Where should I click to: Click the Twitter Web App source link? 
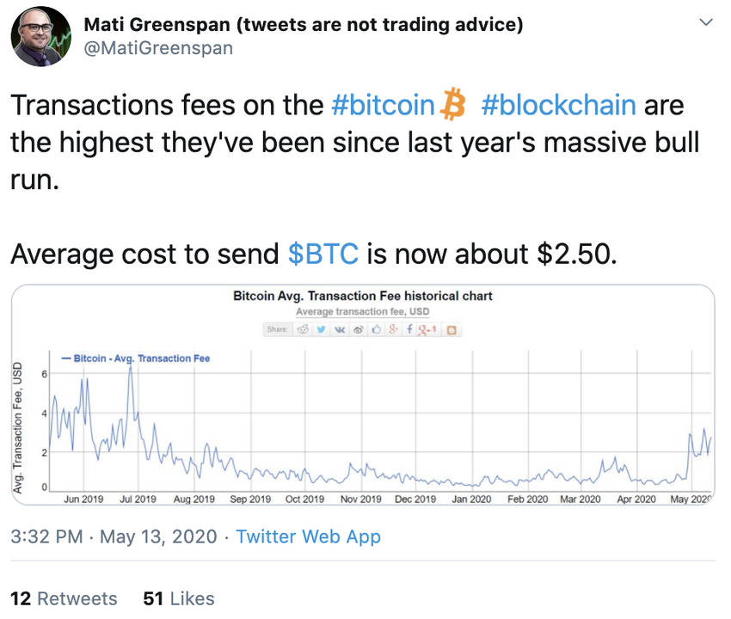point(308,537)
